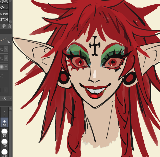
Task: Toggle the slashed-square button beside second stepper
Action: pos(6,58)
